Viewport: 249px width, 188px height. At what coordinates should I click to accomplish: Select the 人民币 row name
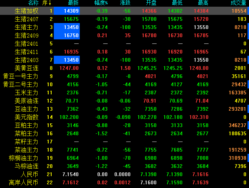click(29, 175)
